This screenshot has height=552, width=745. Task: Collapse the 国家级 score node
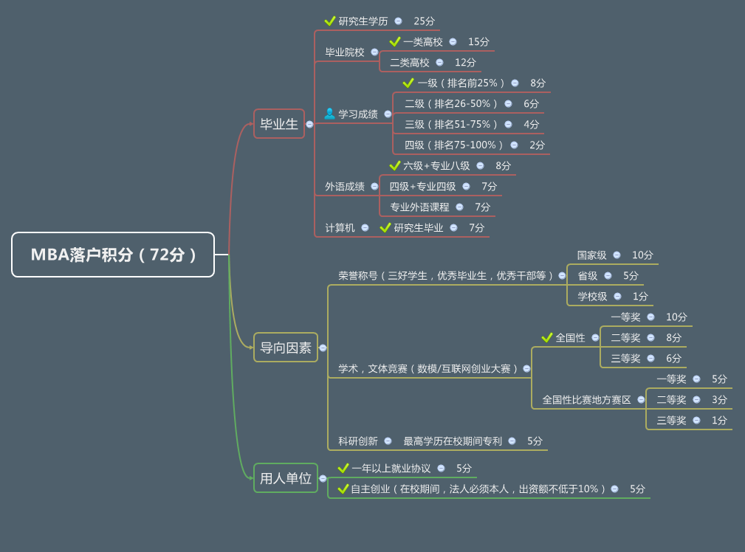[617, 255]
